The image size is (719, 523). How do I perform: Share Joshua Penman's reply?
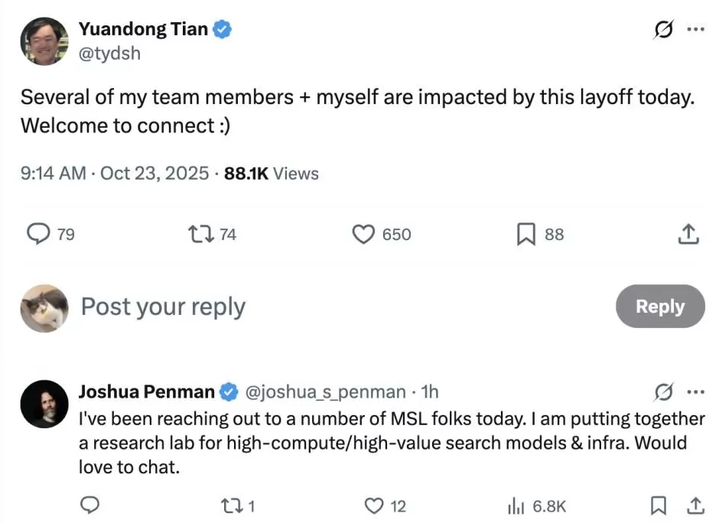click(695, 505)
